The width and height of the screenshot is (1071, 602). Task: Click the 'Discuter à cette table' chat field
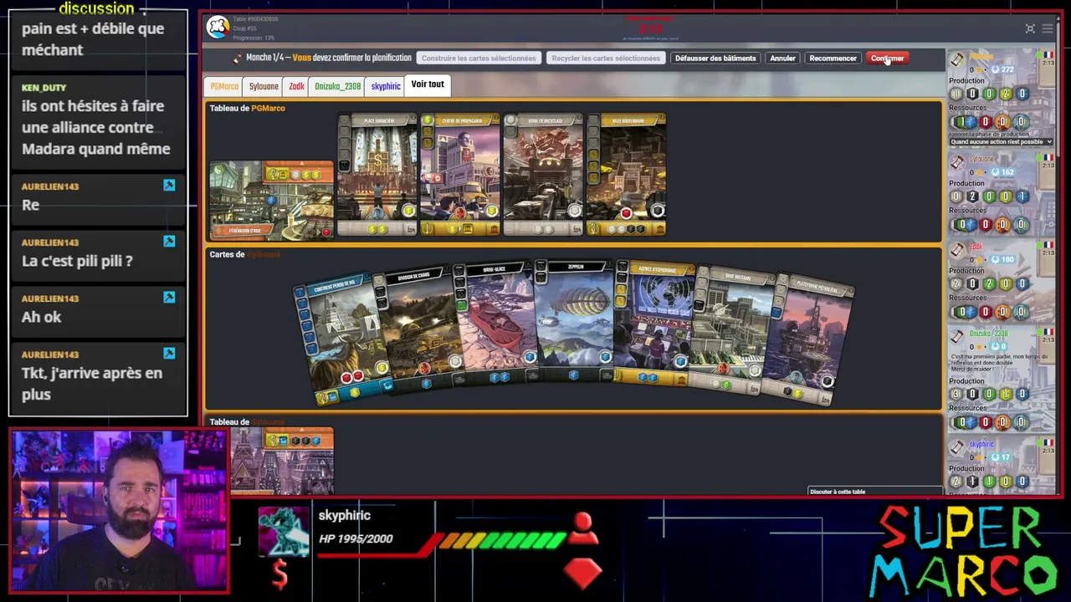[x=876, y=492]
